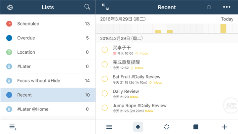This screenshot has width=238, height=134.
Task: Select the filled dot view button
Action: 138,127
